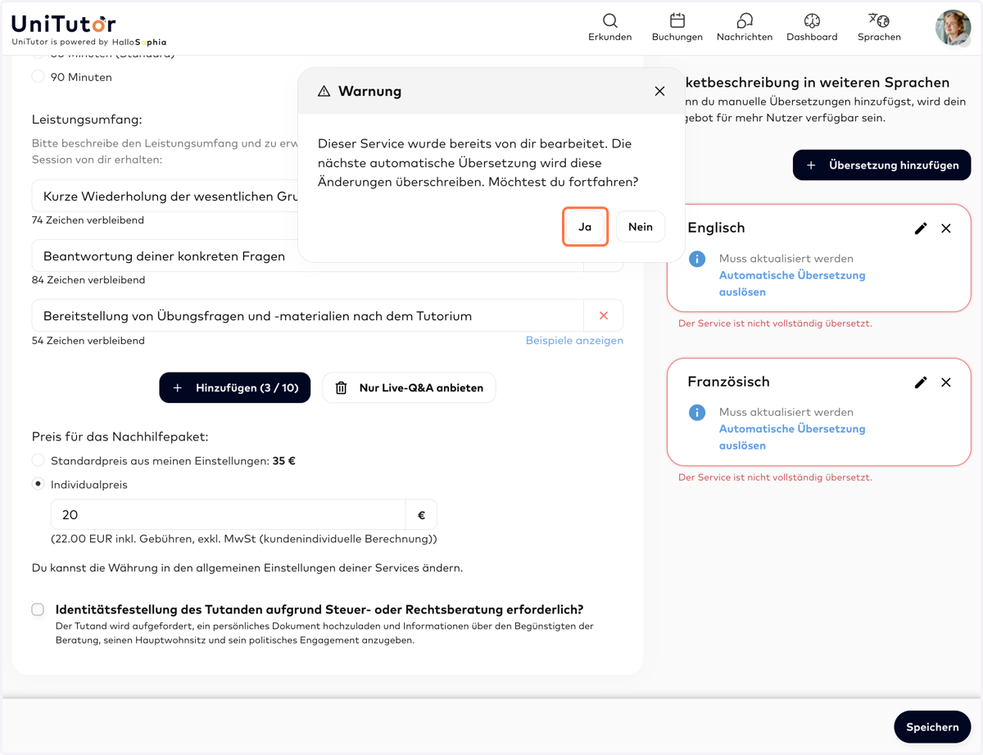Click the warning triangle icon in dialog
983x755 pixels.
coord(324,91)
